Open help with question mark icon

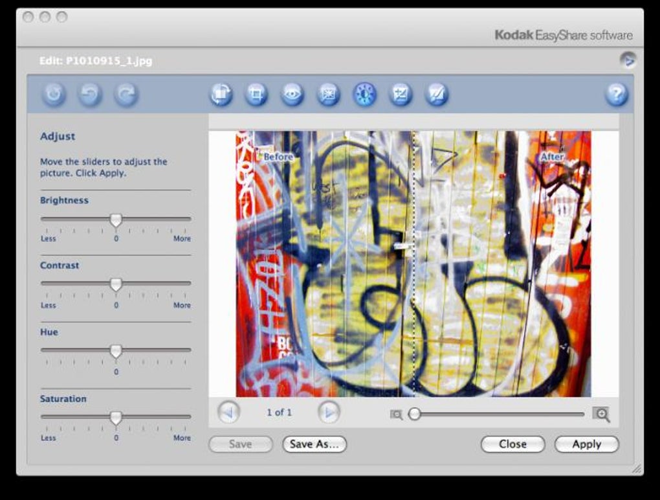(x=617, y=93)
